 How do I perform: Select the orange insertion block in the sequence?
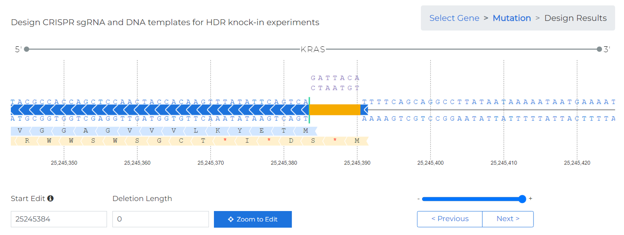(335, 110)
